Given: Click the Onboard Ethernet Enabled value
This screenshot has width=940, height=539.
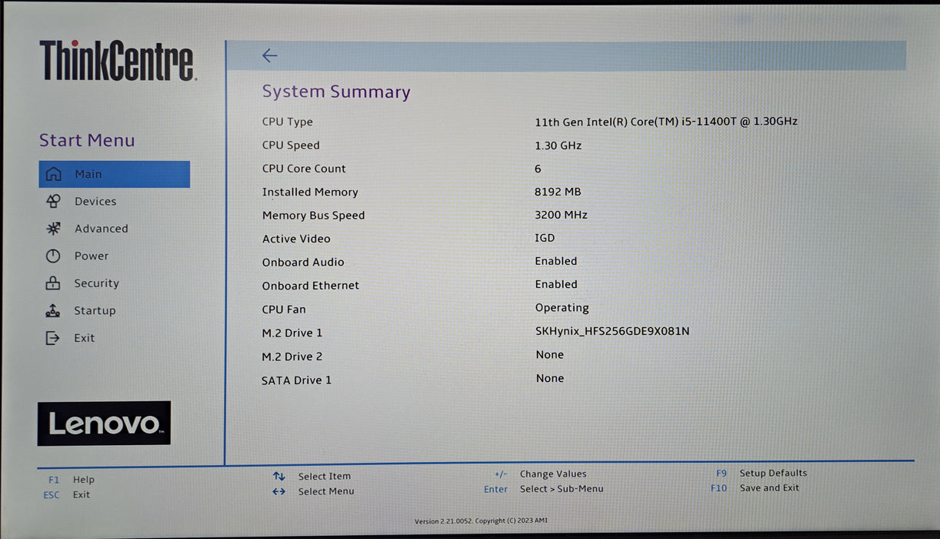Looking at the screenshot, I should click(x=556, y=284).
